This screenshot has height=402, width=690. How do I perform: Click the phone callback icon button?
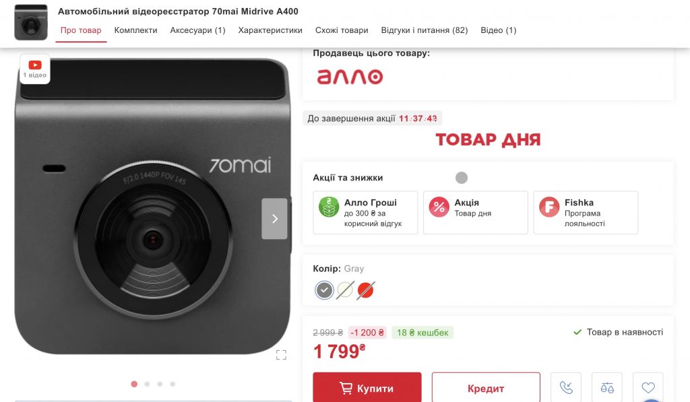(x=566, y=387)
